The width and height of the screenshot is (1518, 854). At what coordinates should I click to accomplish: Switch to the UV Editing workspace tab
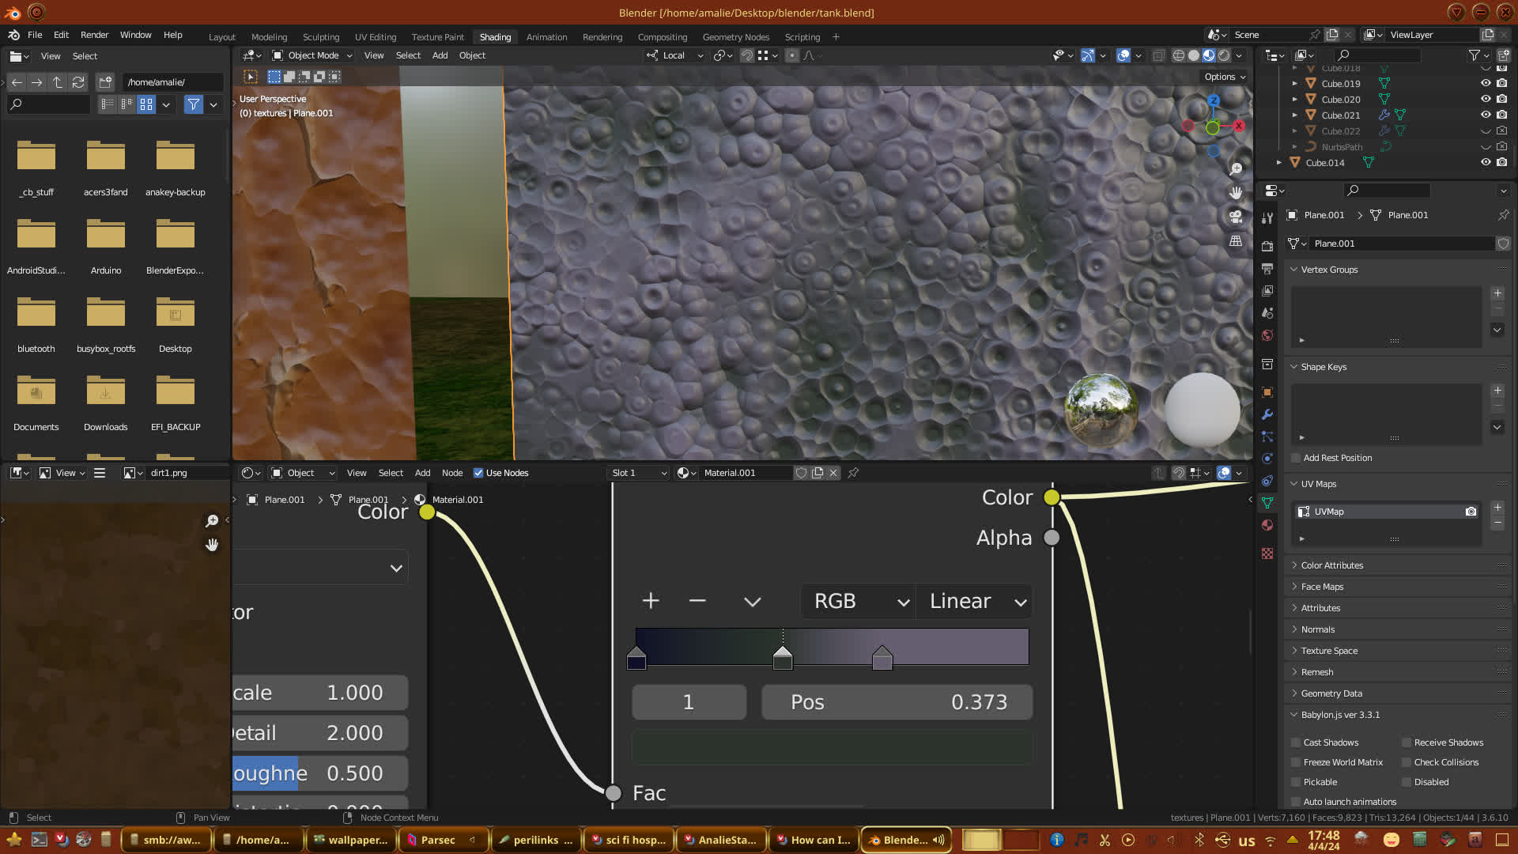(x=376, y=37)
